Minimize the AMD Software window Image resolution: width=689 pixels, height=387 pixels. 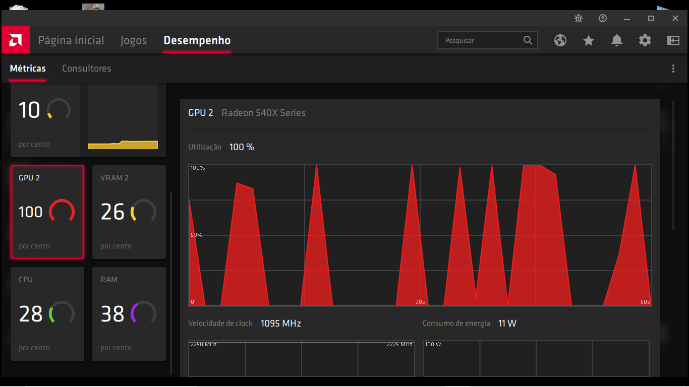[x=627, y=18]
